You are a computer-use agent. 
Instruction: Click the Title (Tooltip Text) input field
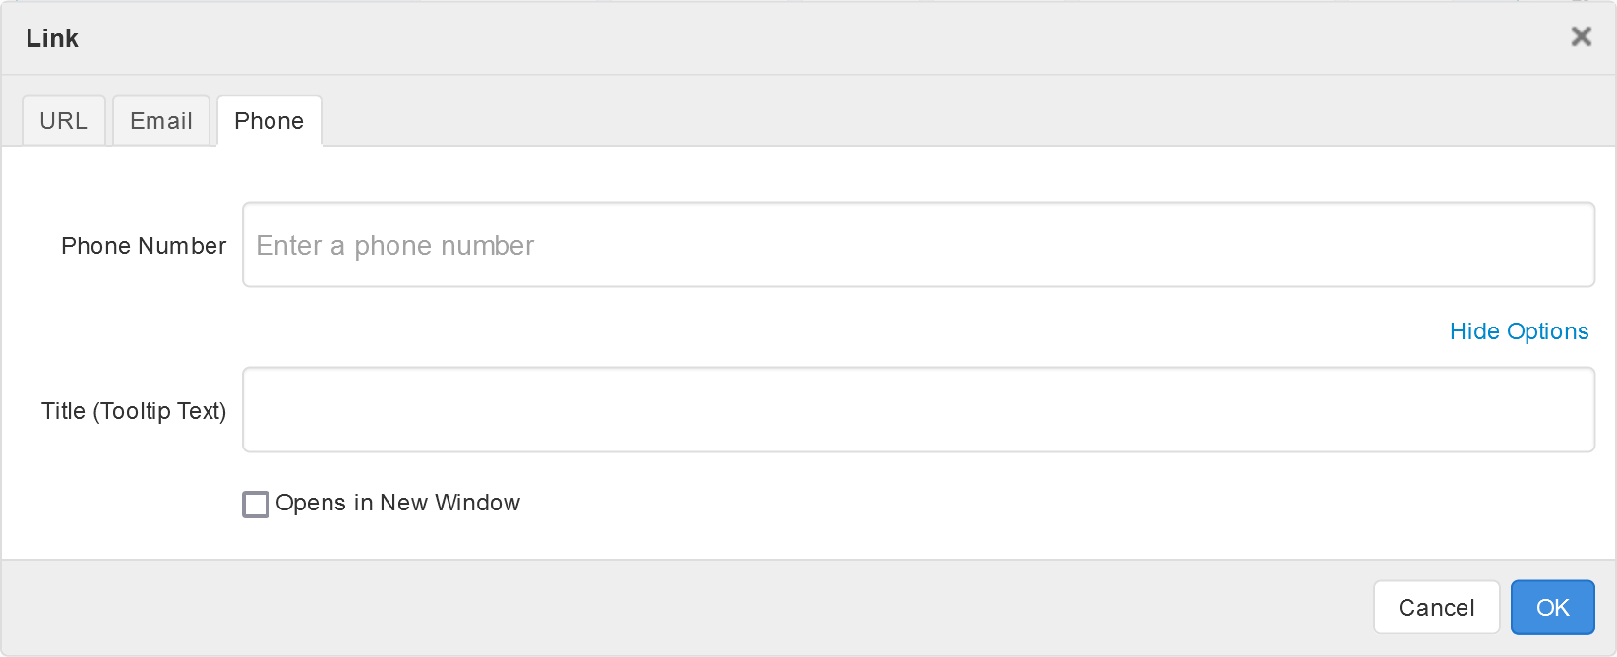point(918,410)
